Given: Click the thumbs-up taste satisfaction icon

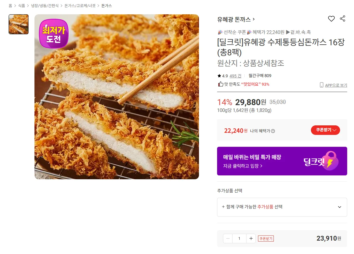Looking at the screenshot, I should pos(221,84).
